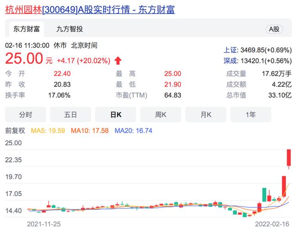Image resolution: width=301 pixels, height=231 pixels.
Task: Click the 成交额 value 4.22亿
Action: coord(282,84)
